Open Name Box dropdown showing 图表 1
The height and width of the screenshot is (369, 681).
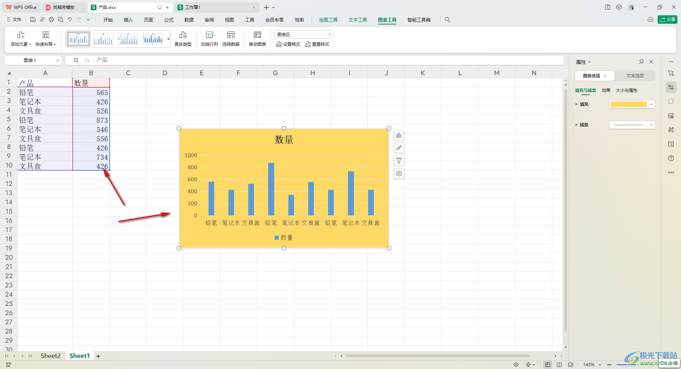coord(57,60)
